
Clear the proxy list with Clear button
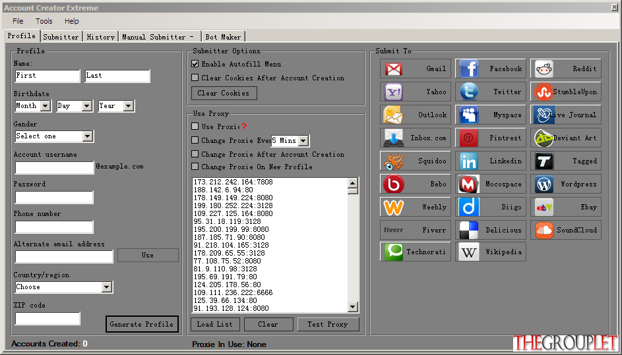268,324
